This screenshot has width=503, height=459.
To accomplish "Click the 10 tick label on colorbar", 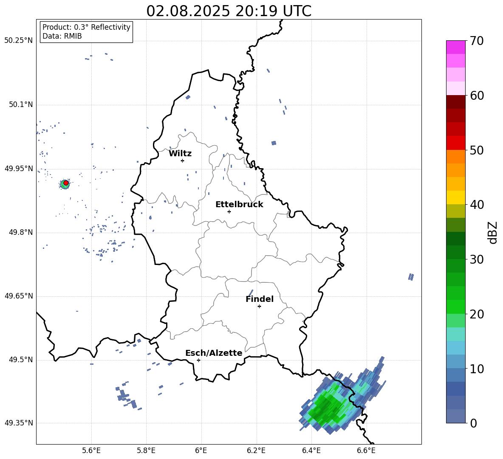I will point(477,369).
